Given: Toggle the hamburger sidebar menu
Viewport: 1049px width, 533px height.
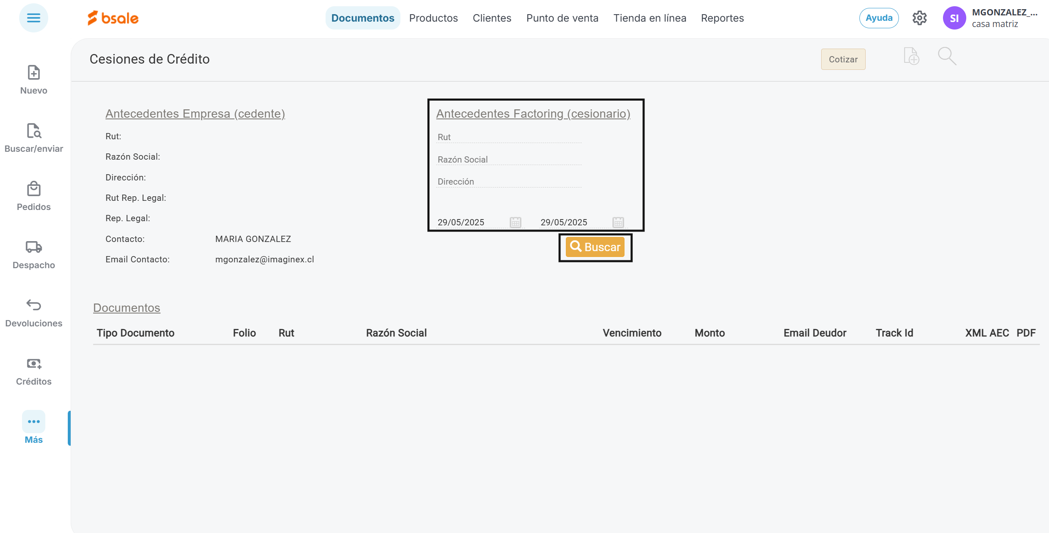Looking at the screenshot, I should (34, 18).
